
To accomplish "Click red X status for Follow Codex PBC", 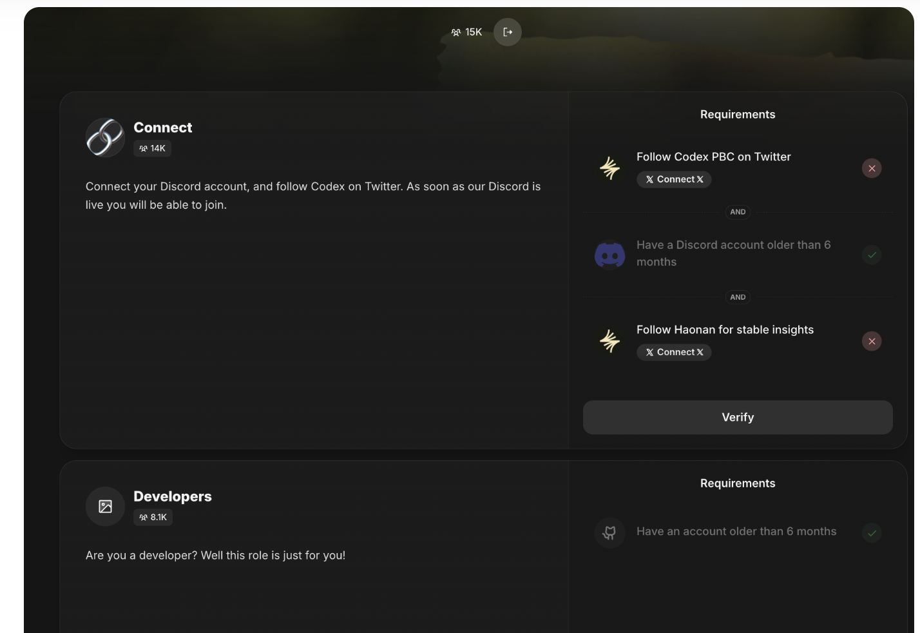I will [872, 168].
